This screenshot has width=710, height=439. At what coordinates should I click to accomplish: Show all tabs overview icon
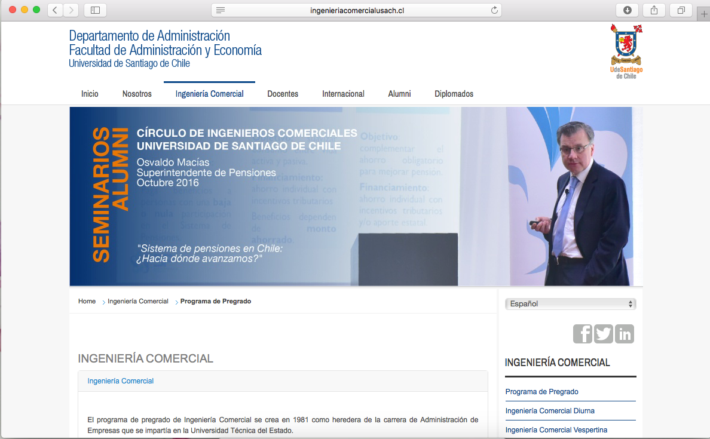click(x=681, y=10)
